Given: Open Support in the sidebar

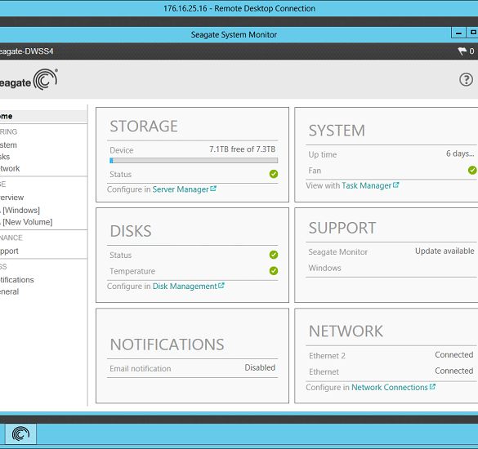Looking at the screenshot, I should (x=9, y=251).
